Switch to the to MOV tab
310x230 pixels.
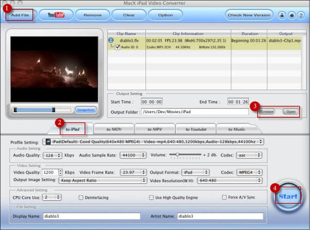pos(114,129)
